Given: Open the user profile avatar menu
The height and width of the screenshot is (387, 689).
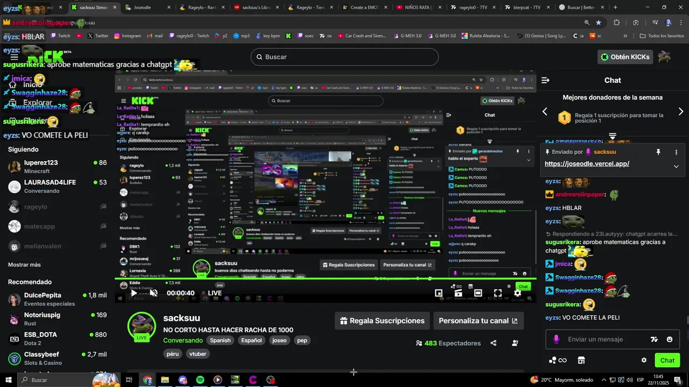Looking at the screenshot, I should [x=664, y=57].
